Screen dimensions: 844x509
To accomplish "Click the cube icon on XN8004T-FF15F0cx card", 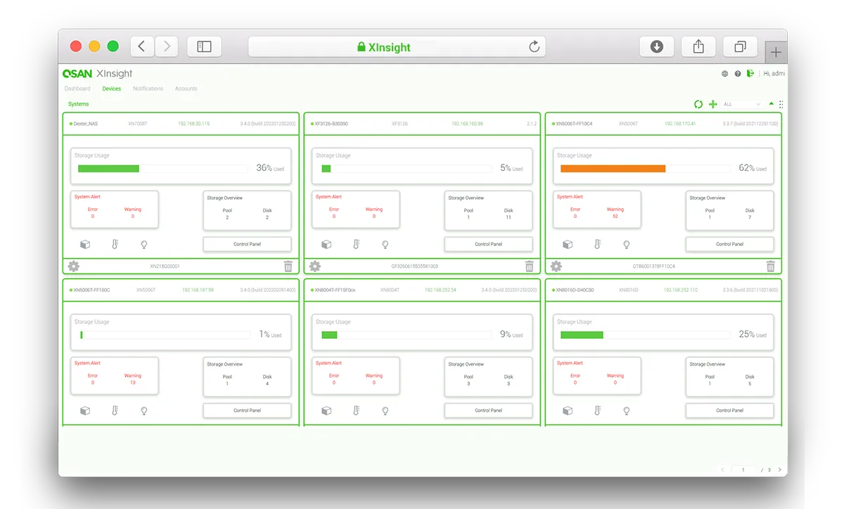I will [x=326, y=411].
